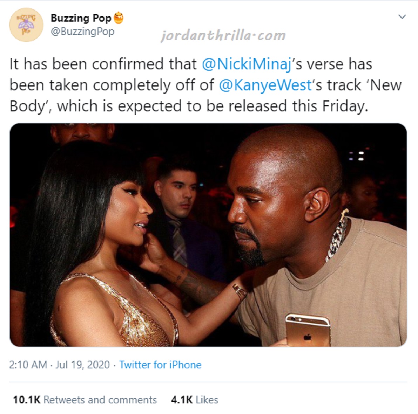Open the tweet options chevron menu

click(402, 16)
